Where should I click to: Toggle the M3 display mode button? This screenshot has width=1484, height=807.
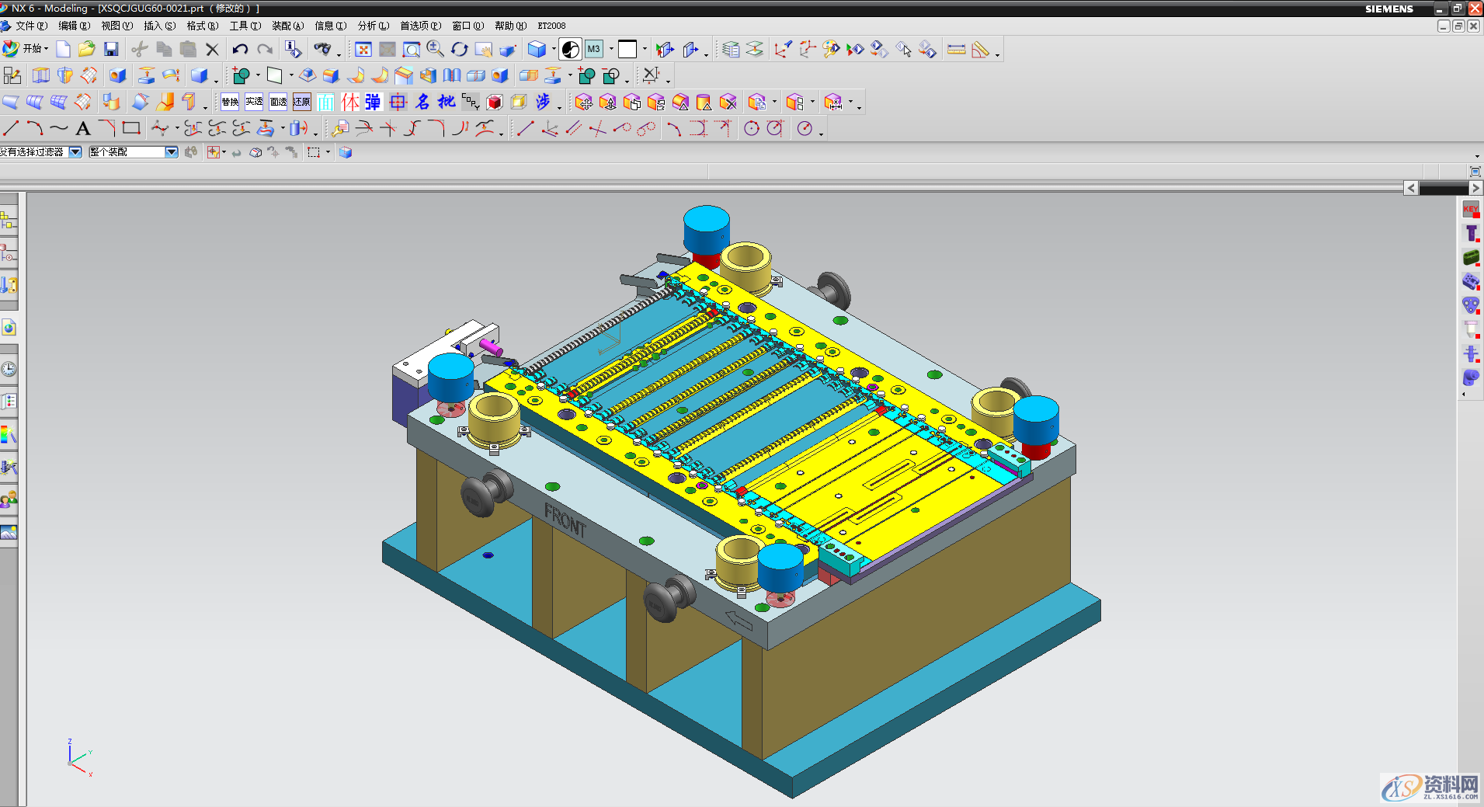coord(594,50)
